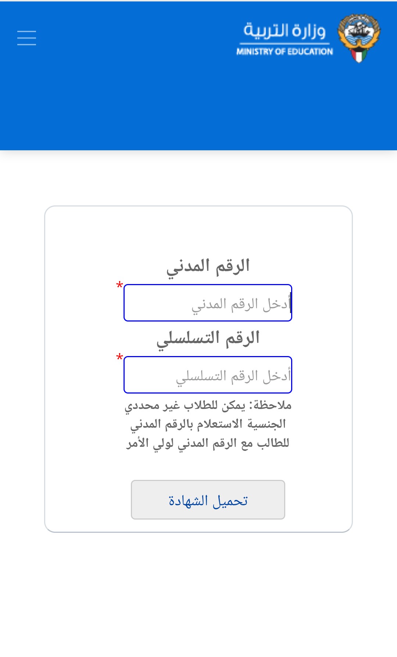The width and height of the screenshot is (397, 657).
Task: Click the الرقم المدني field label
Action: tap(208, 266)
